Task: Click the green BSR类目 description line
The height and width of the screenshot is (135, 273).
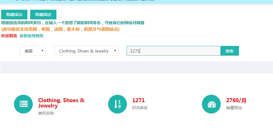Action: pos(73,23)
